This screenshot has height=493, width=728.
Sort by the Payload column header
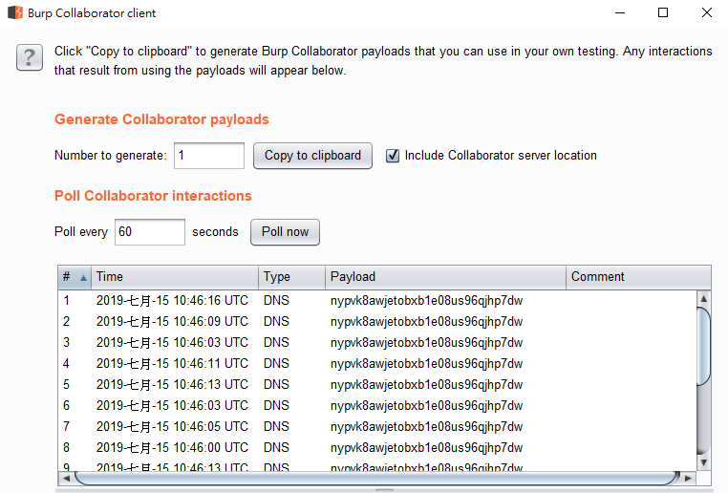click(x=445, y=277)
